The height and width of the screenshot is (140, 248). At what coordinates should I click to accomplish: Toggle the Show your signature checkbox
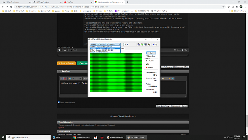59,103
